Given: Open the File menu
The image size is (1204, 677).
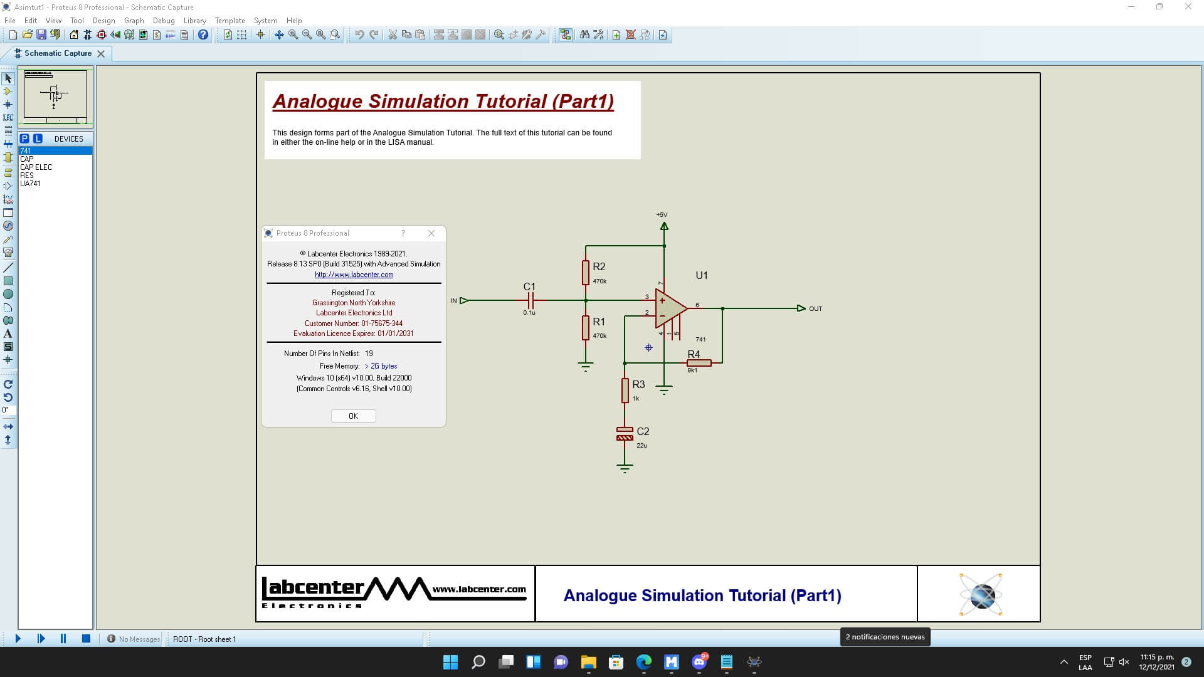Looking at the screenshot, I should coord(10,20).
